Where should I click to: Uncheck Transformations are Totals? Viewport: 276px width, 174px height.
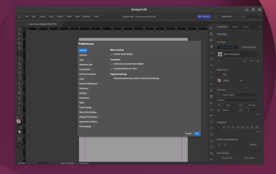(x=112, y=69)
